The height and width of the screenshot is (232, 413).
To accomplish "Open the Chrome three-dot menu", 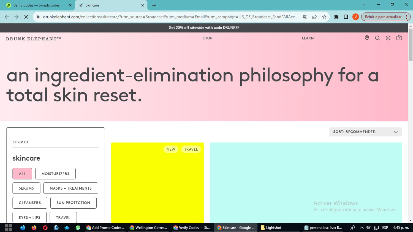I will (x=407, y=17).
